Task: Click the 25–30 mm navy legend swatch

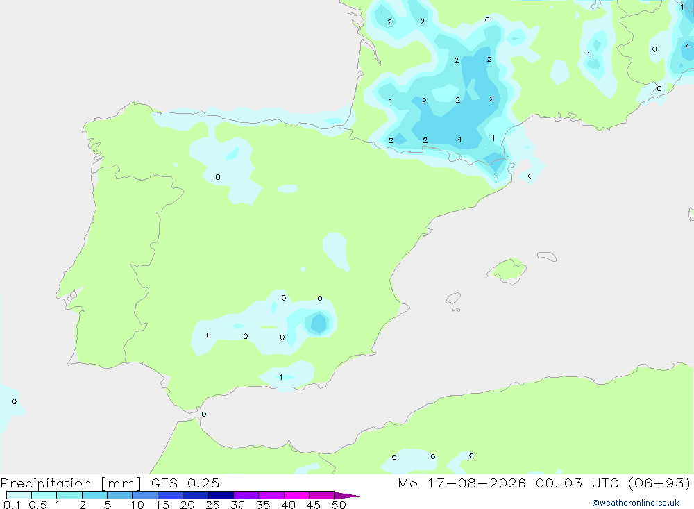Action: click(221, 495)
